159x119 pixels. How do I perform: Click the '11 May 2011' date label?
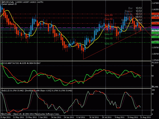19,117
